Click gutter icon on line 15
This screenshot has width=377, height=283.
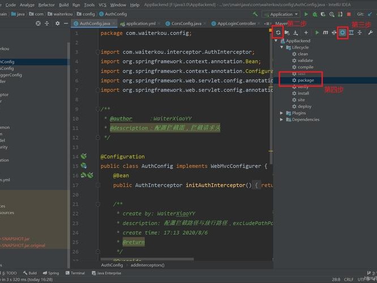(84, 166)
